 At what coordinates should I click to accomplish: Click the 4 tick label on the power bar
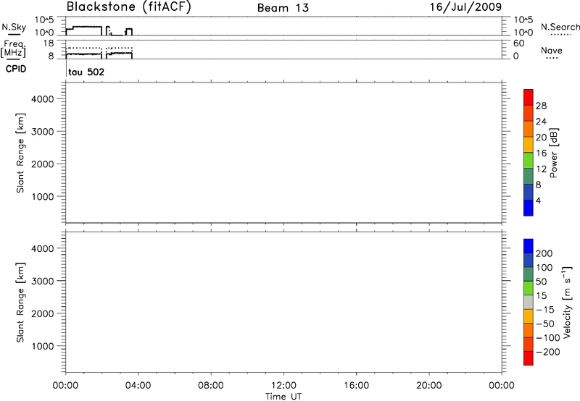click(x=538, y=200)
